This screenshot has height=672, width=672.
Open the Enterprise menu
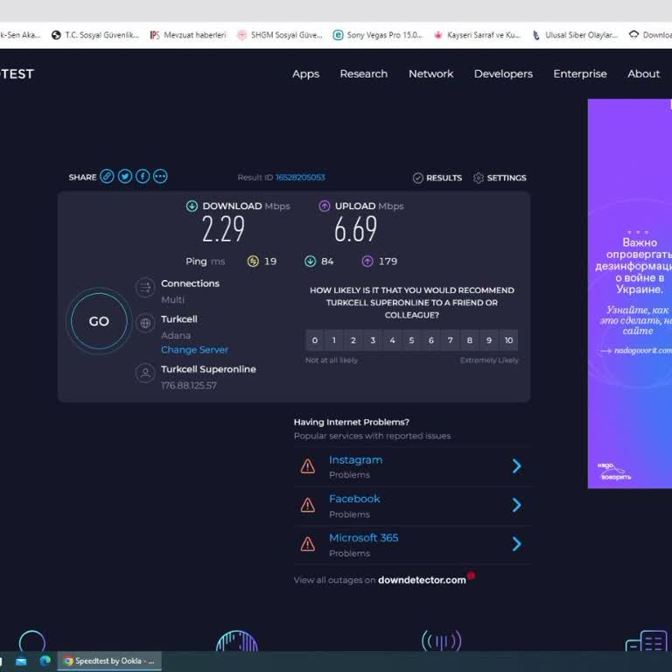tap(580, 73)
